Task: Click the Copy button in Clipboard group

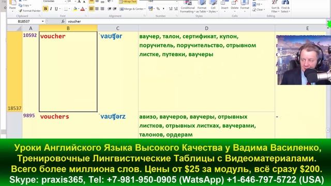Action: point(25,5)
